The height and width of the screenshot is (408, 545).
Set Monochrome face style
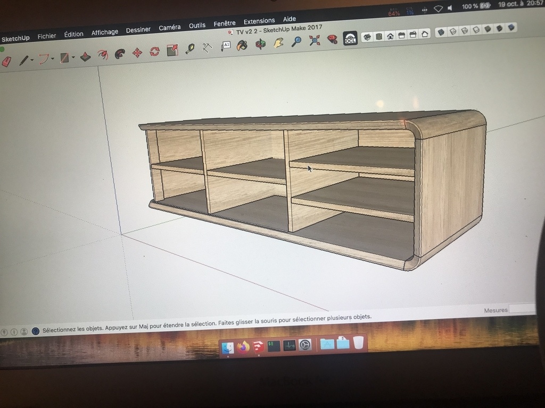(x=511, y=27)
